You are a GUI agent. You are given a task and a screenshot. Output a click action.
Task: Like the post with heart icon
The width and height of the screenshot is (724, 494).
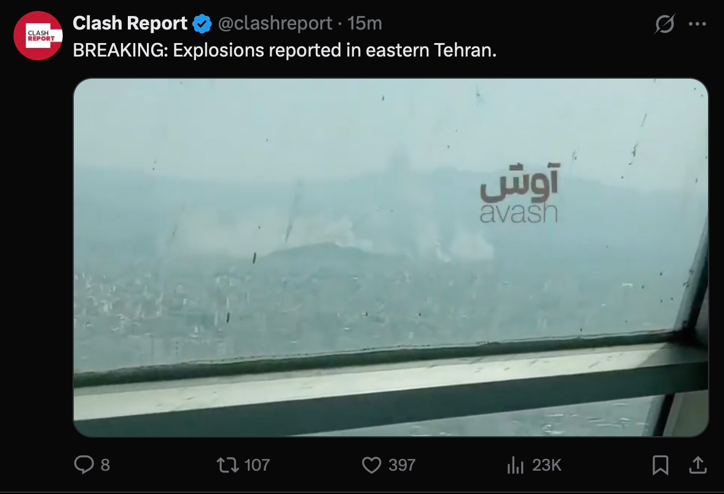click(371, 465)
